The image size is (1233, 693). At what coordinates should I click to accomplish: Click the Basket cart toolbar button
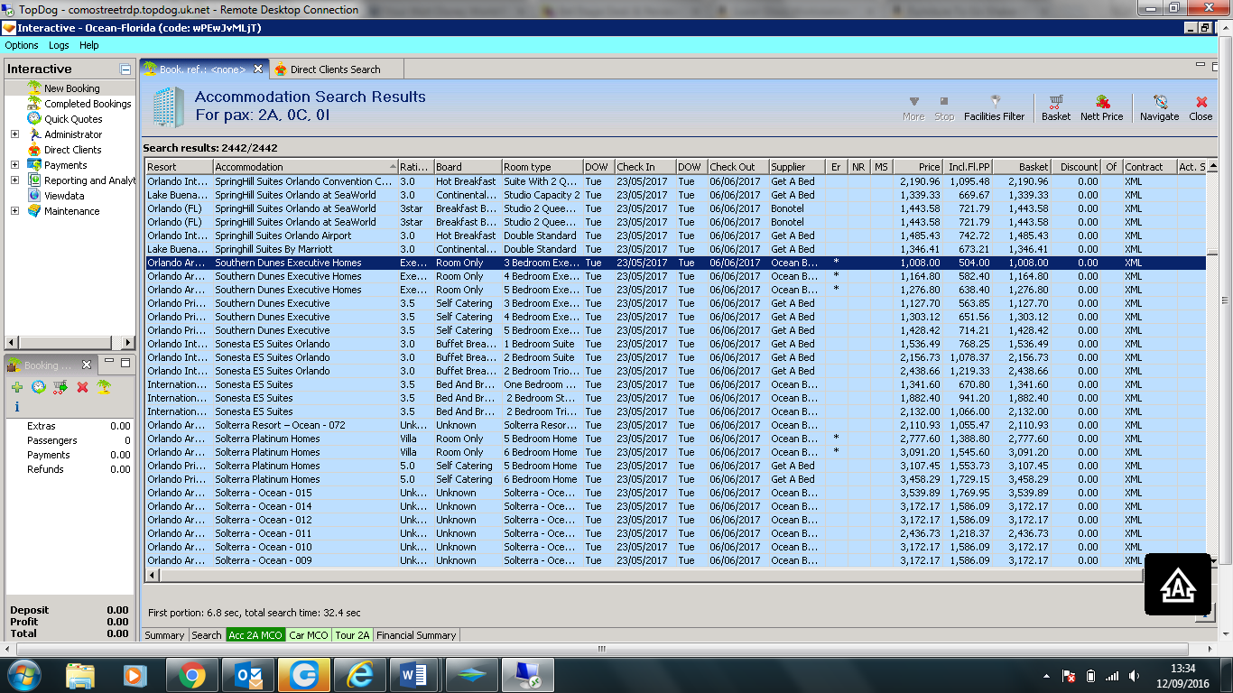(x=1056, y=108)
